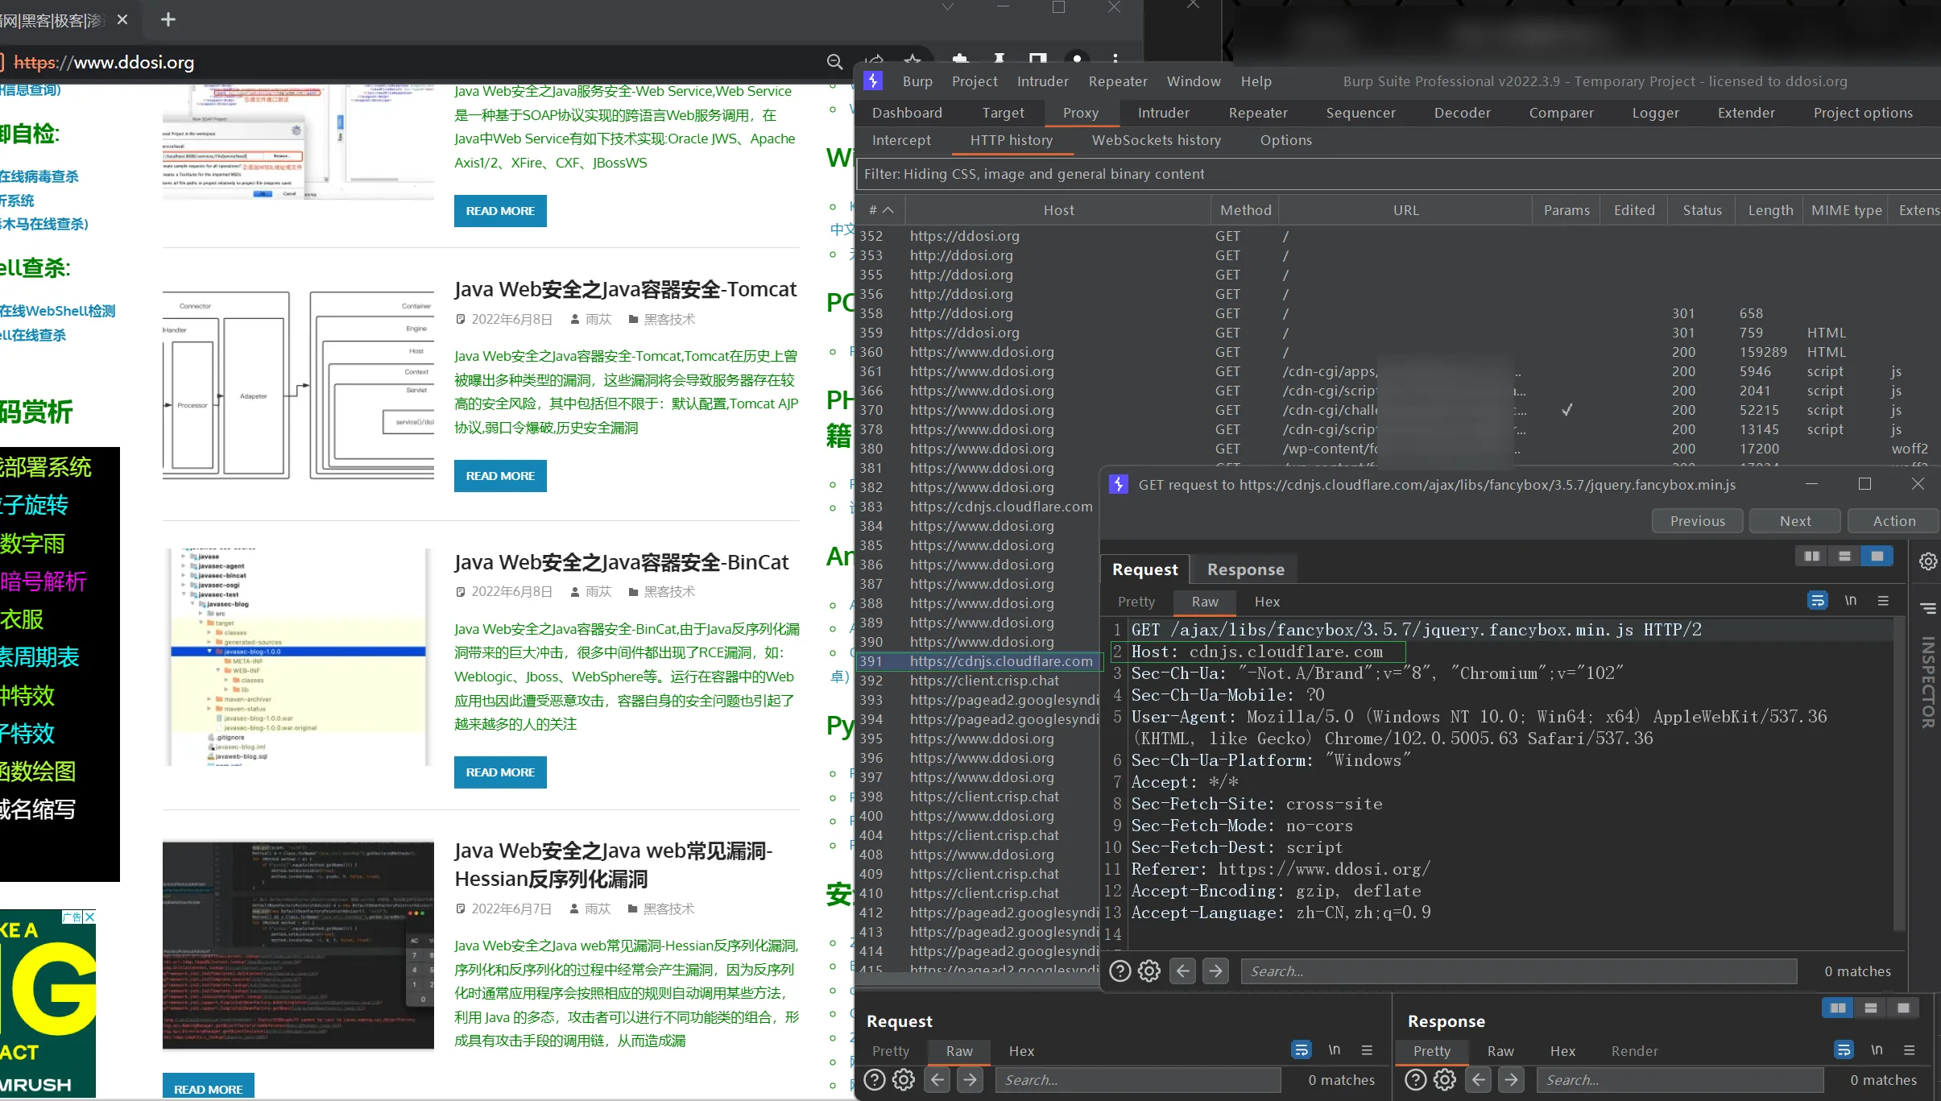Go back arrow in popup search bar
The width and height of the screenshot is (1941, 1101).
click(1182, 971)
